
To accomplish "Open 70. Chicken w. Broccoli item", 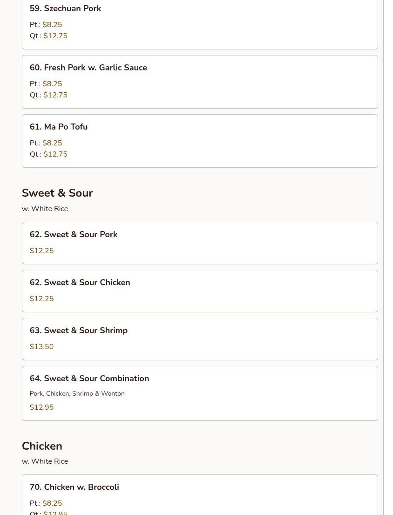I will (75, 487).
